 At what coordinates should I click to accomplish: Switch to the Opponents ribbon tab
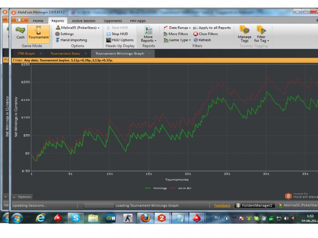point(113,21)
